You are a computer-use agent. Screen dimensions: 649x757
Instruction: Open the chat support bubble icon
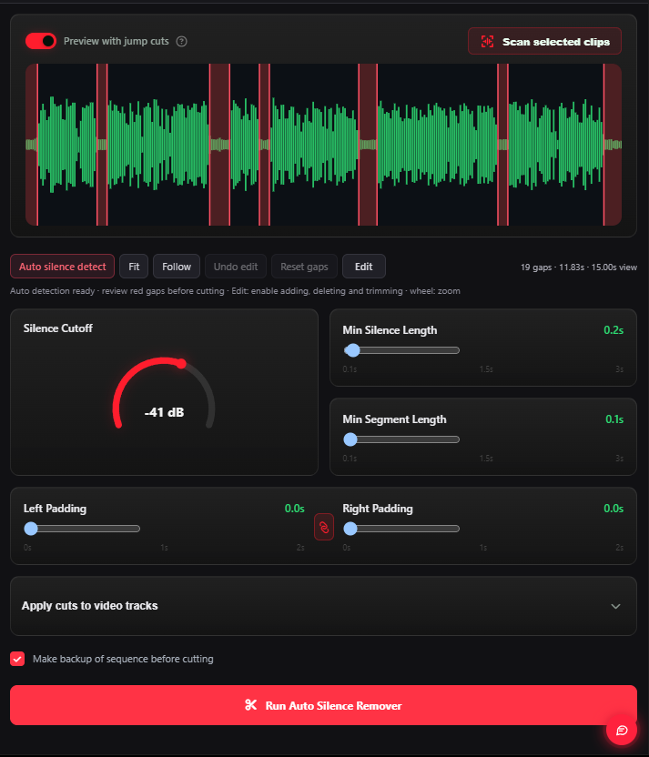[622, 730]
